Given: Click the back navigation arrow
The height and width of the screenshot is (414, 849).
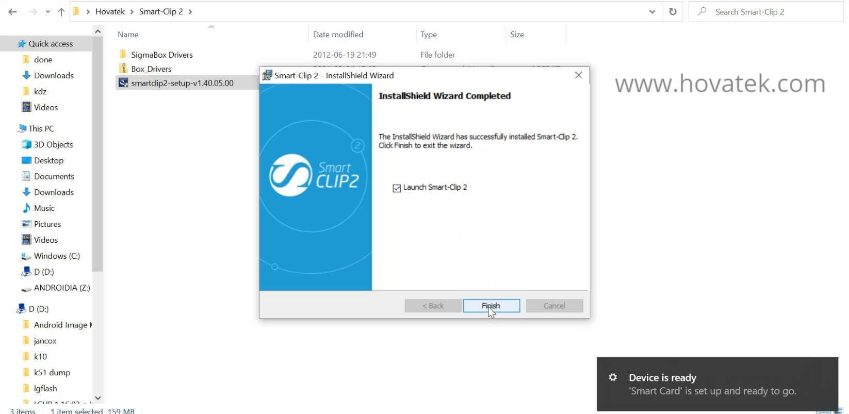Looking at the screenshot, I should click(x=13, y=12).
